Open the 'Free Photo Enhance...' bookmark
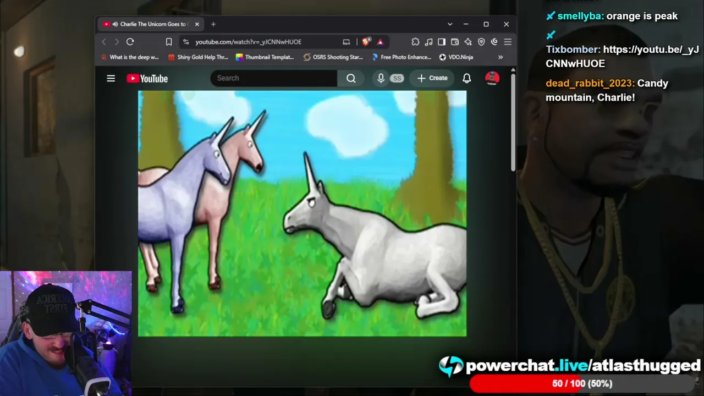The image size is (704, 396). [x=402, y=57]
